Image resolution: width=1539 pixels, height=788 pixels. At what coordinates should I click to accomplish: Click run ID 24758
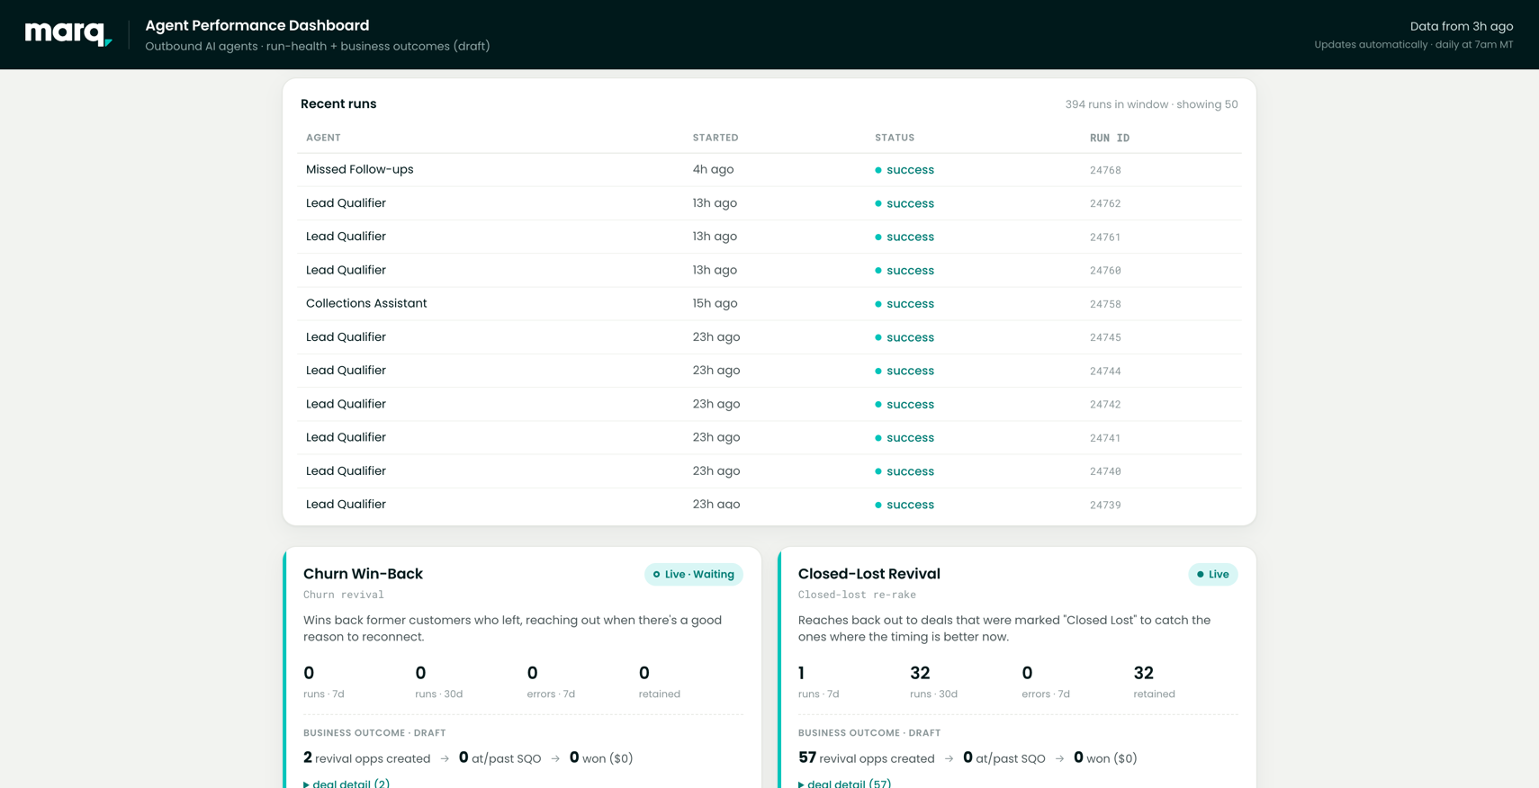tap(1105, 304)
